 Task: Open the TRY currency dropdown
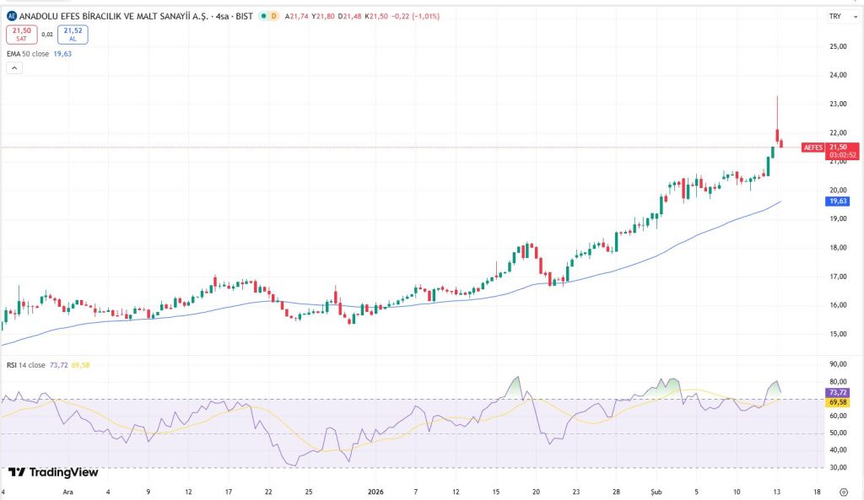pyautogui.click(x=838, y=16)
